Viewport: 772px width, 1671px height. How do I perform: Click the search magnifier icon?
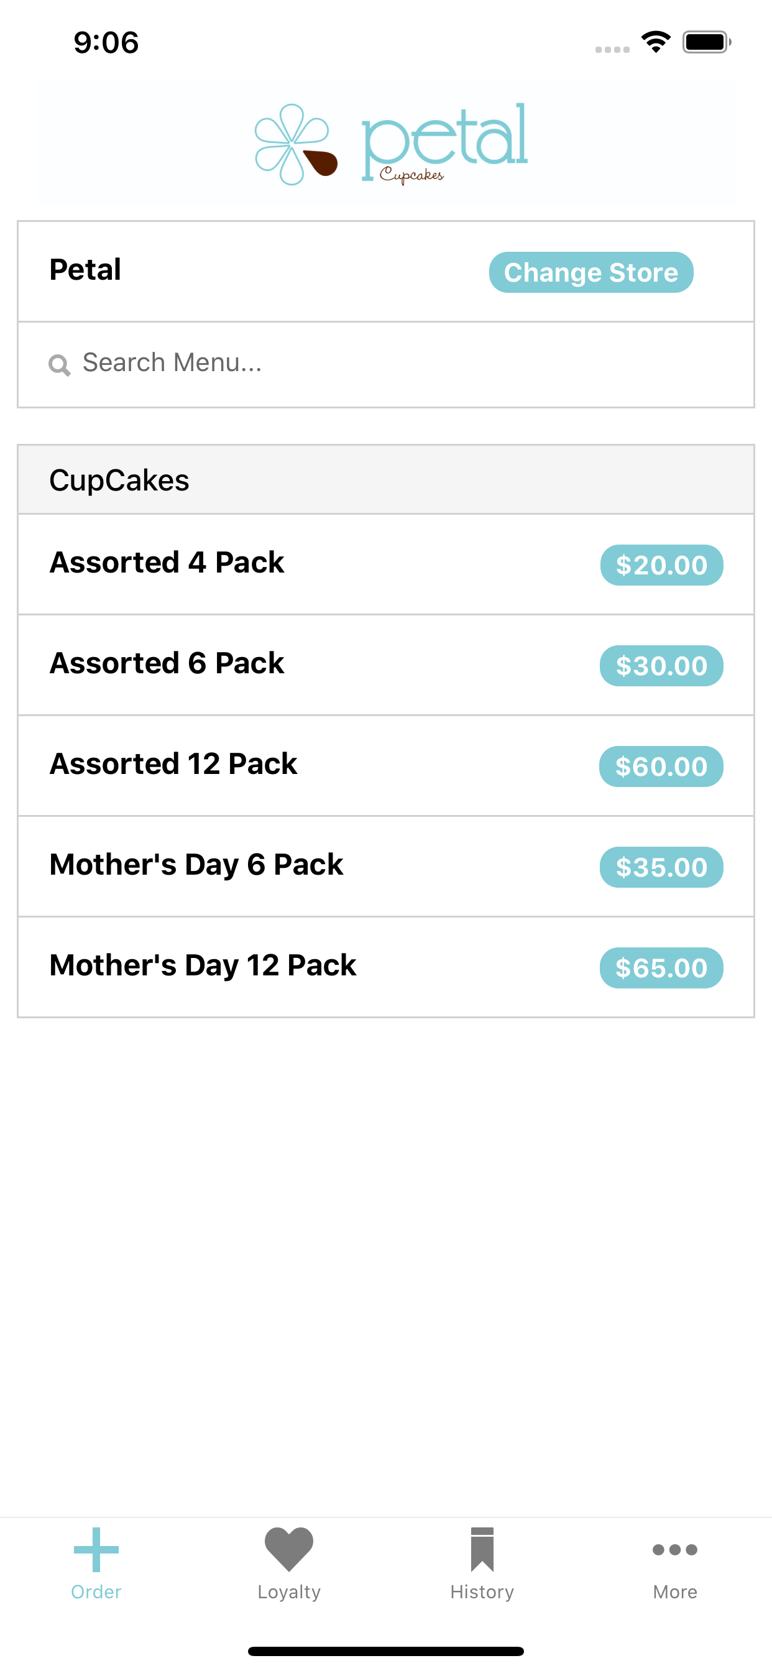(59, 364)
